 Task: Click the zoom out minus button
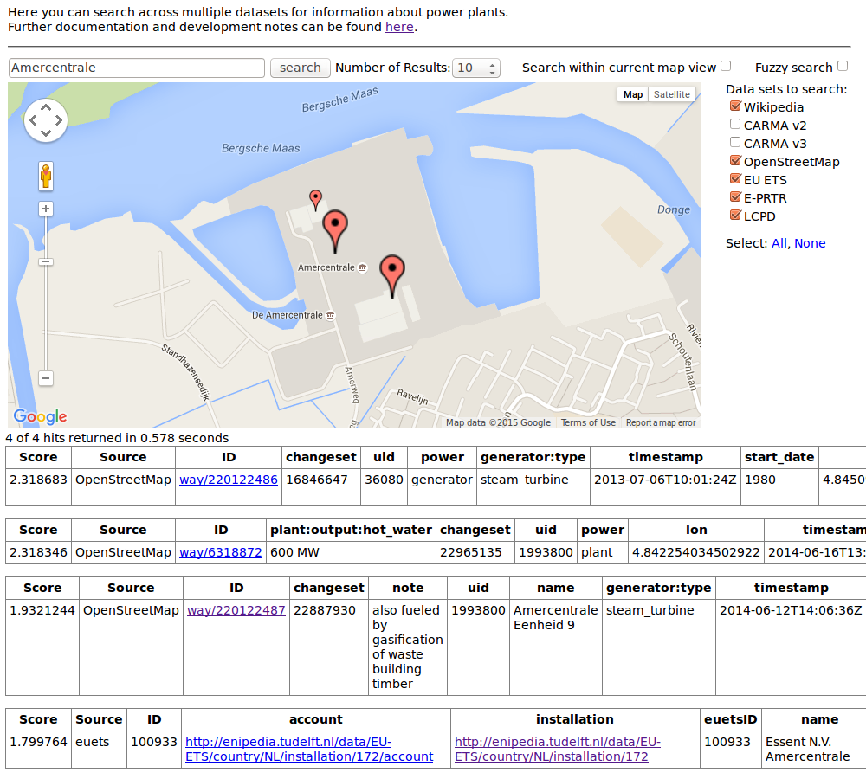pyautogui.click(x=46, y=378)
